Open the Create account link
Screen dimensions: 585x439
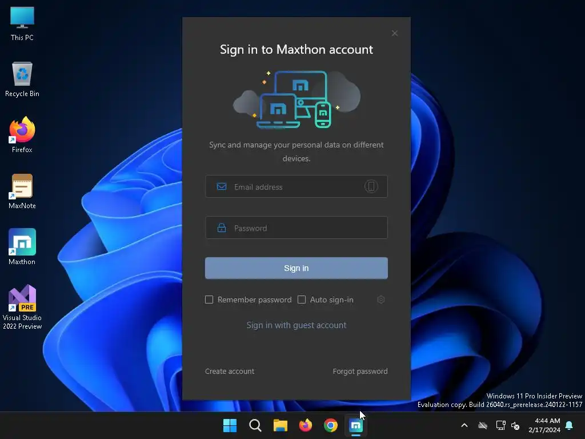point(230,371)
